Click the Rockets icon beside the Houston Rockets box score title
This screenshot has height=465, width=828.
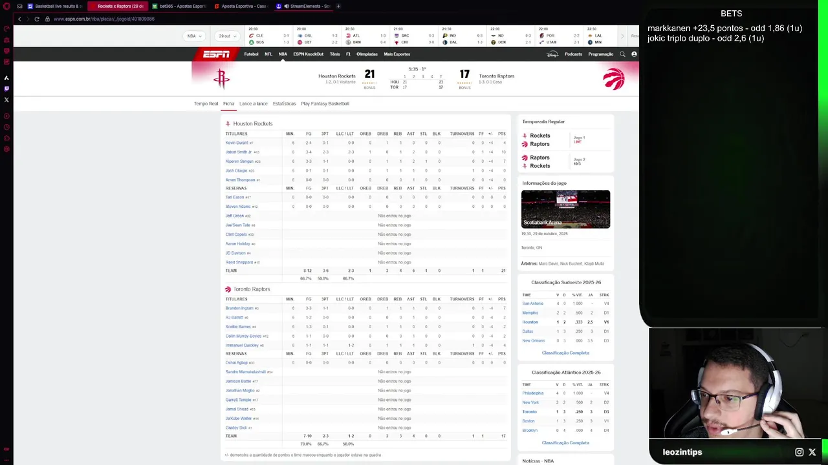click(x=228, y=123)
